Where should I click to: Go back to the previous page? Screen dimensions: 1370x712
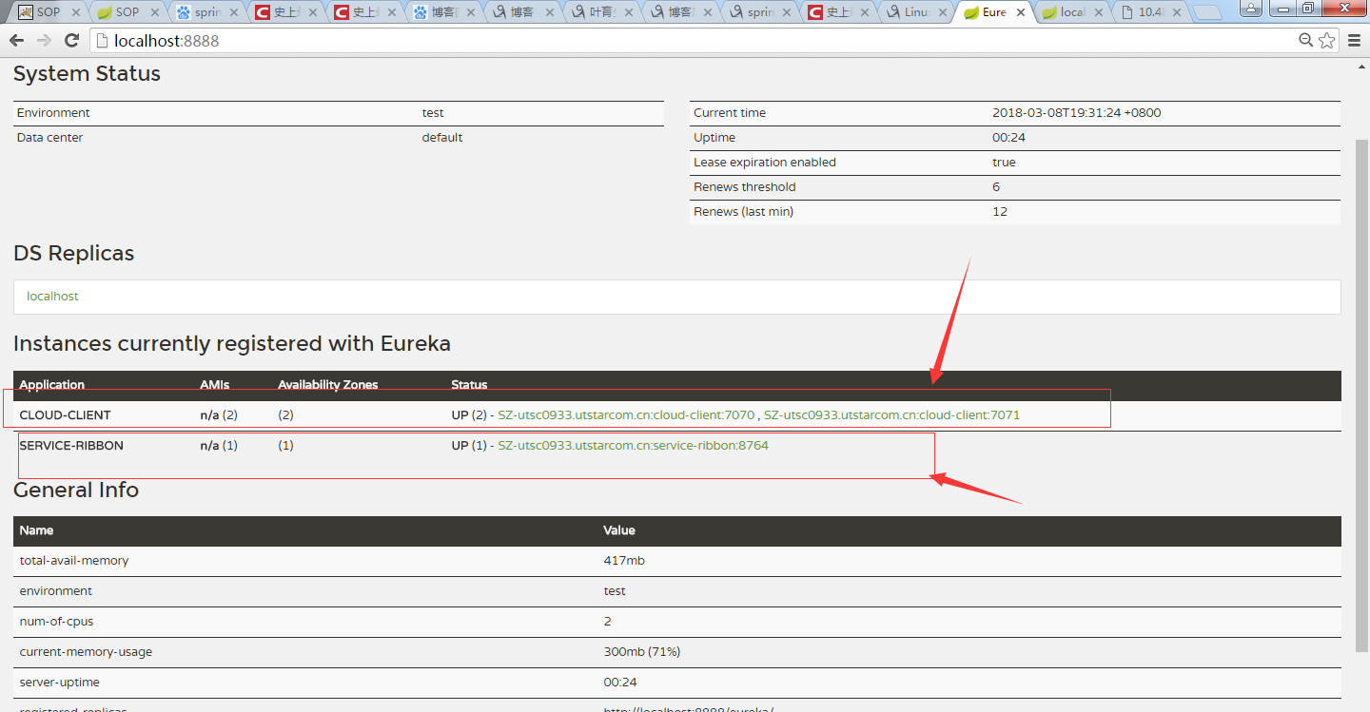(16, 41)
